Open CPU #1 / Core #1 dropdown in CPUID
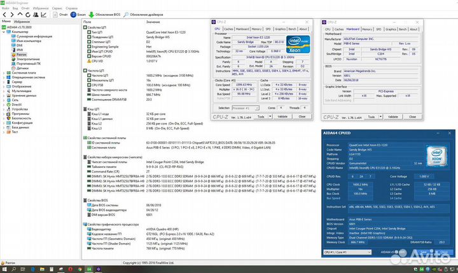458x273 pixels. click(x=347, y=252)
